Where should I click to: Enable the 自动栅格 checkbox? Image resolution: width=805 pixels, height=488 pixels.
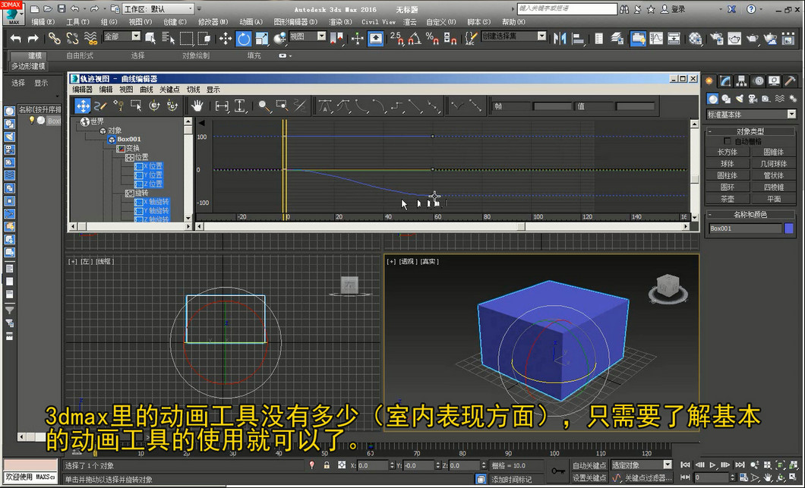728,141
